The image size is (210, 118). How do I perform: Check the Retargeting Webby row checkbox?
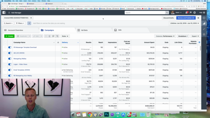pyautogui.click(x=5, y=59)
